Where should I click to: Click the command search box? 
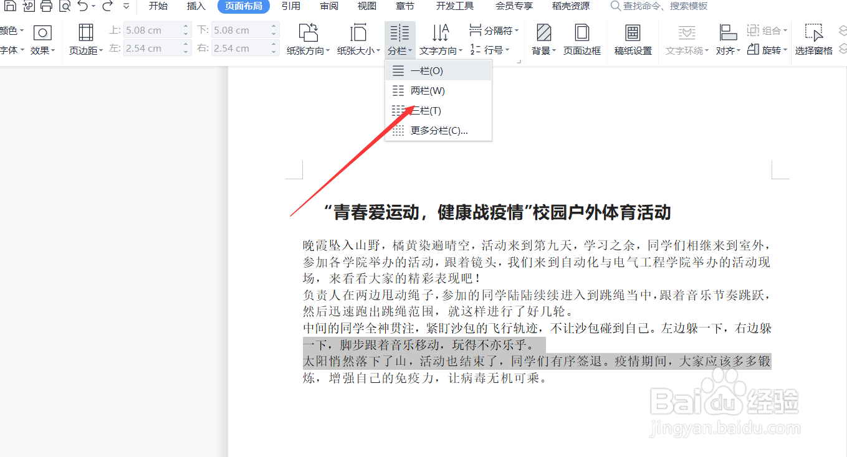(x=659, y=6)
